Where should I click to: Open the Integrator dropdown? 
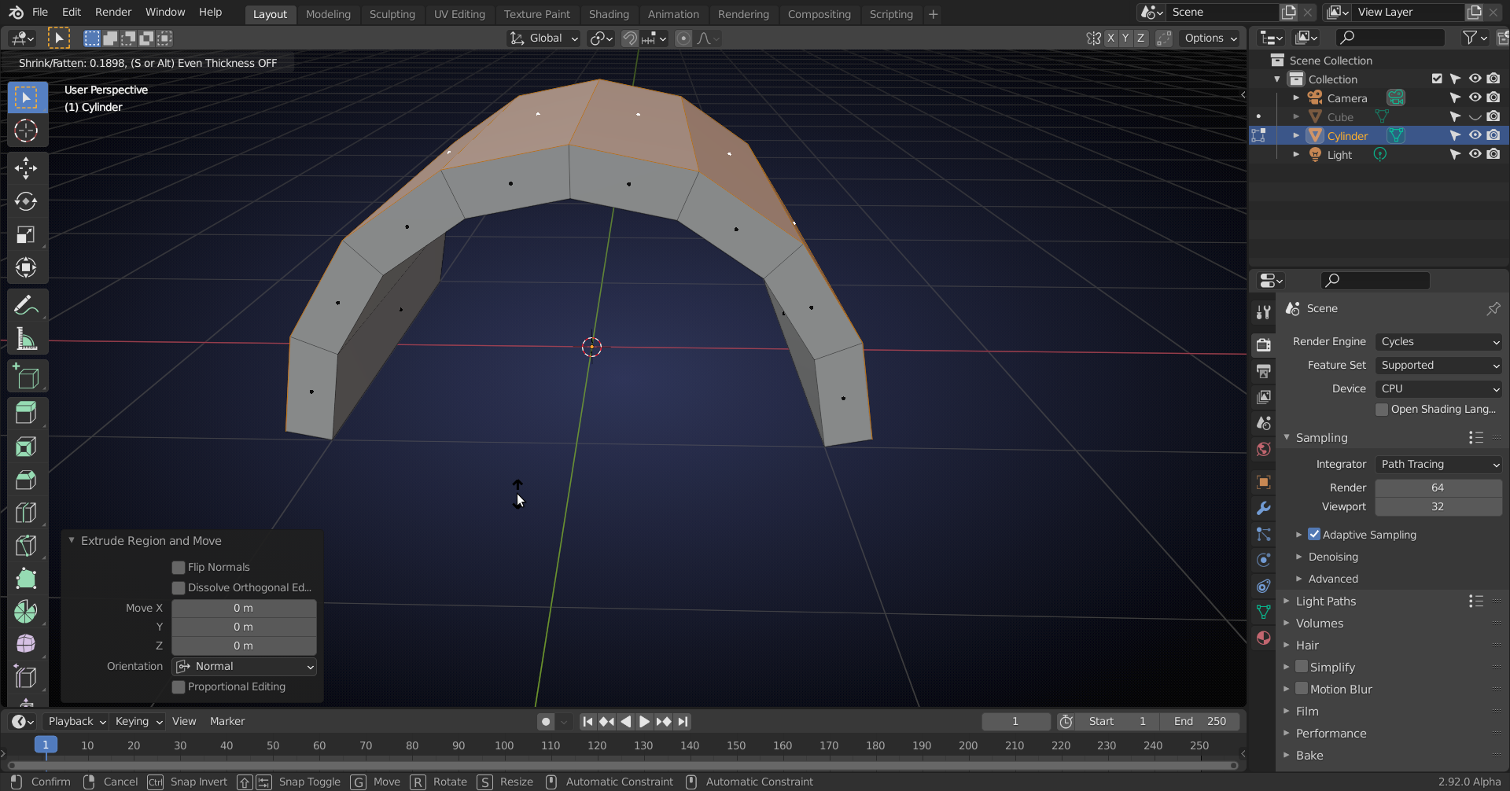tap(1438, 465)
